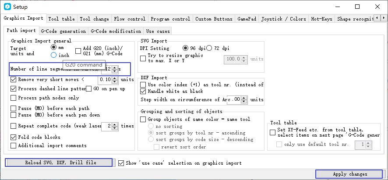Adjust the Repeat complete code count spinner
This screenshot has width=388, height=180.
[115, 126]
